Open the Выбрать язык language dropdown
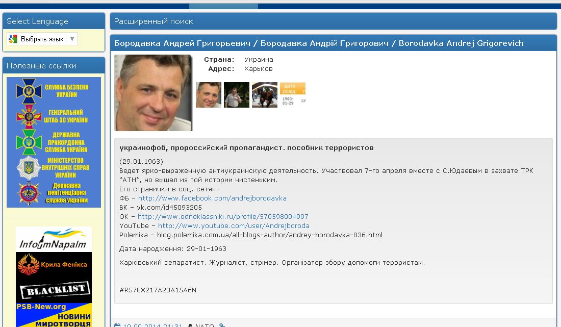This screenshot has height=327, width=561. click(x=42, y=39)
